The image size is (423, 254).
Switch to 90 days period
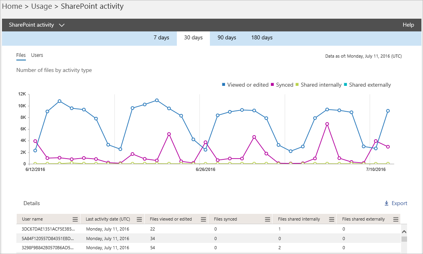pyautogui.click(x=227, y=38)
